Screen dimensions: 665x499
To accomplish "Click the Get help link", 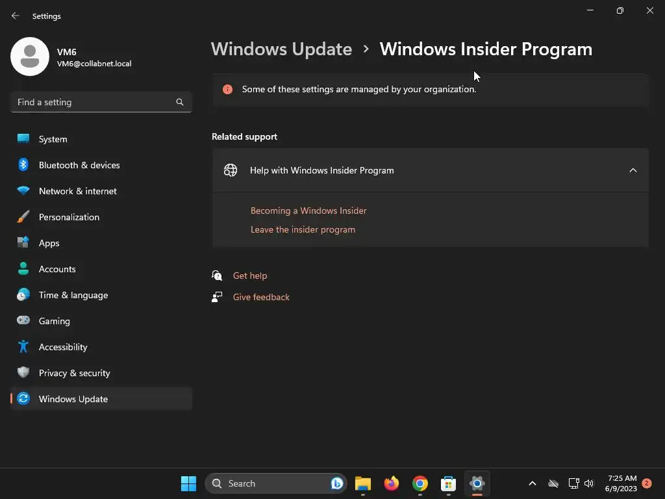I will pos(250,275).
